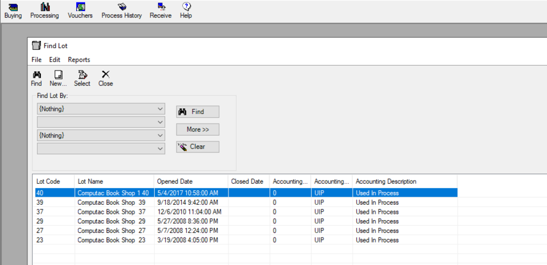This screenshot has height=265, width=547.
Task: Click the More >> button
Action: point(198,129)
